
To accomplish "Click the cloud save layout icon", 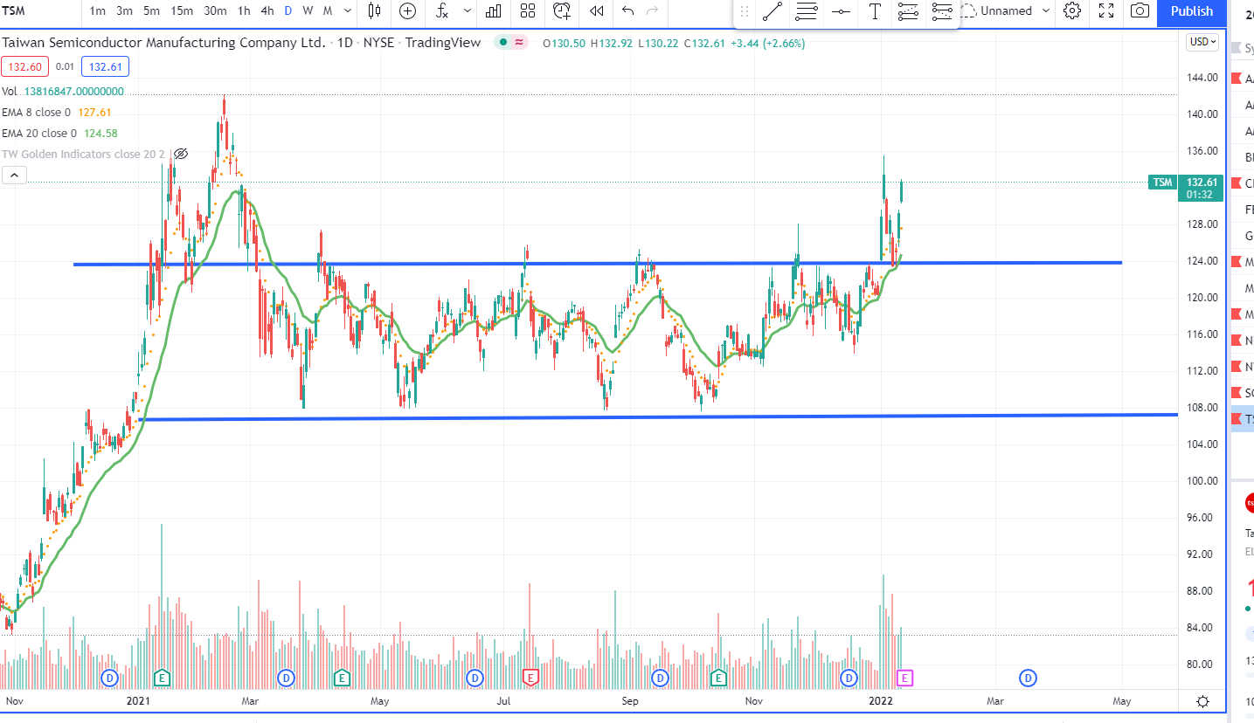I will pos(968,11).
